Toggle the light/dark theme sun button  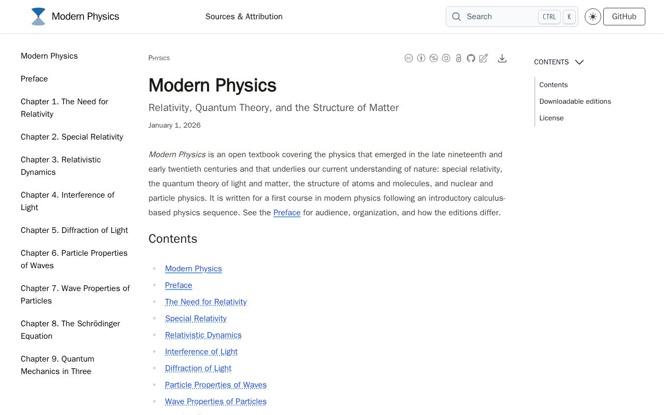coord(593,17)
